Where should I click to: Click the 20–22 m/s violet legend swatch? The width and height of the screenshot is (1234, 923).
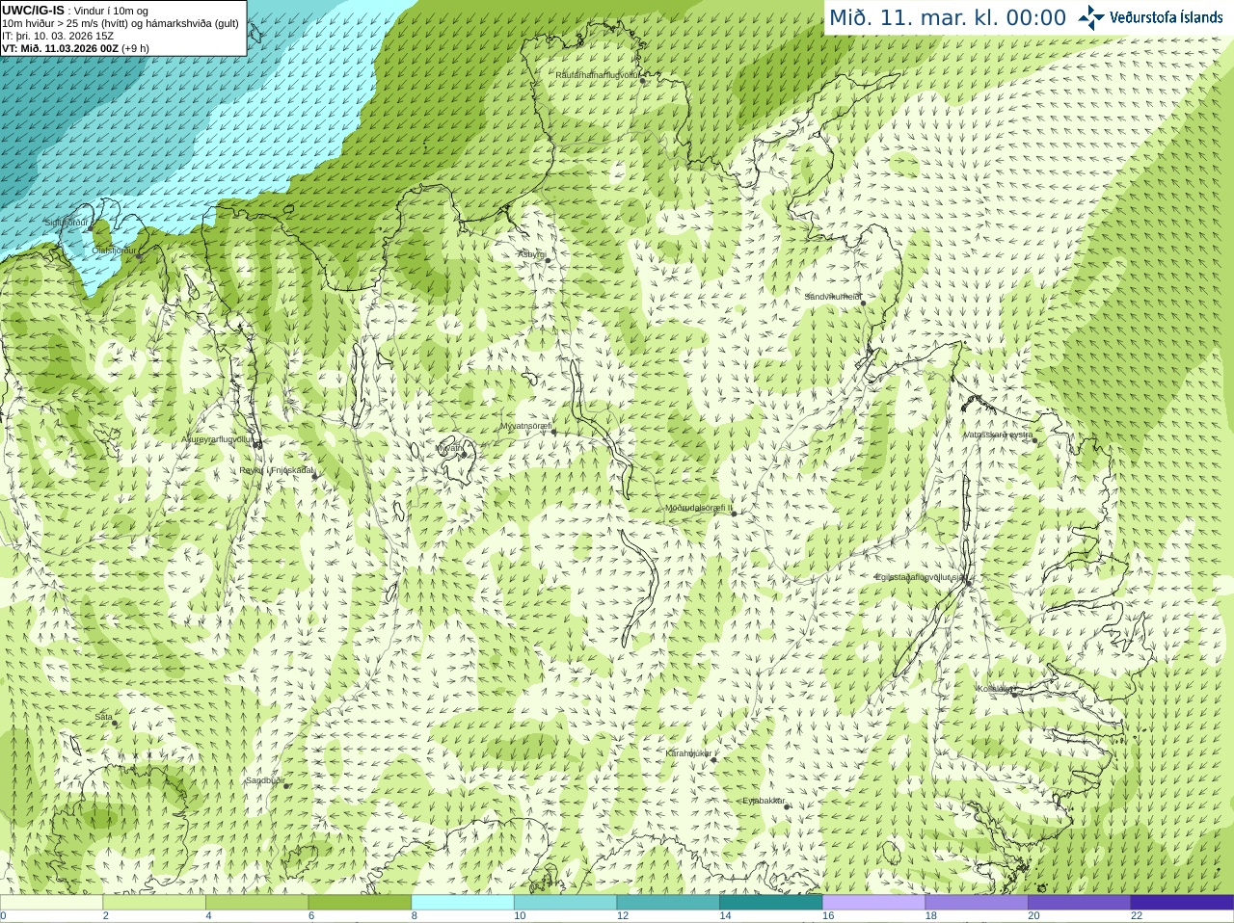(1080, 903)
